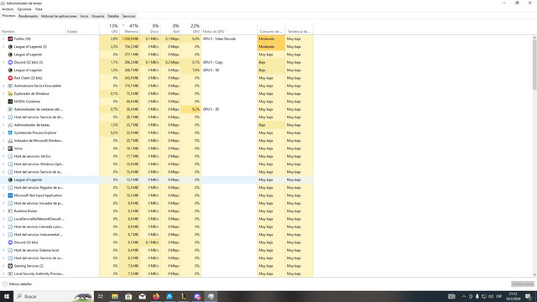Click the Gaming Services process icon

[10, 266]
